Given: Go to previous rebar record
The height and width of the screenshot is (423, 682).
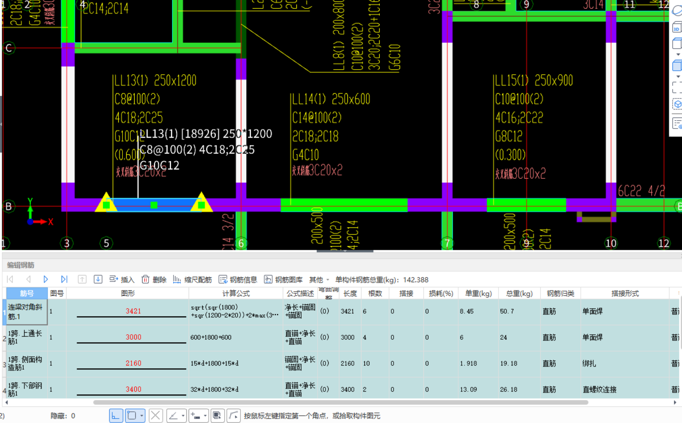Looking at the screenshot, I should click(28, 279).
